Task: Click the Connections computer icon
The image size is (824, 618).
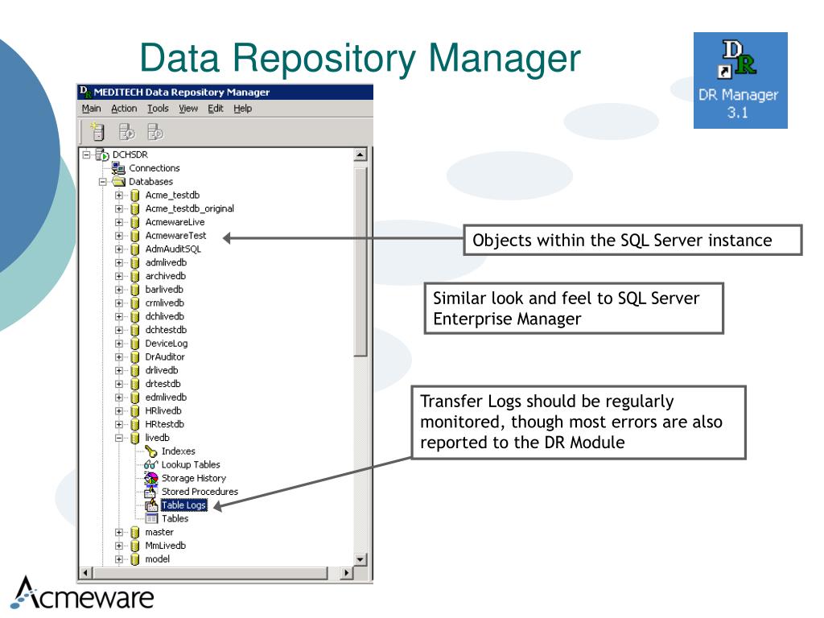Action: pos(118,168)
